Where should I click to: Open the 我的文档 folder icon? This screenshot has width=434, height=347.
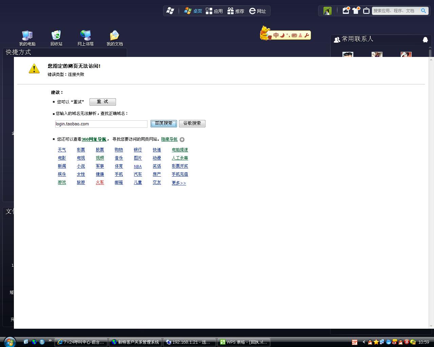click(x=115, y=38)
